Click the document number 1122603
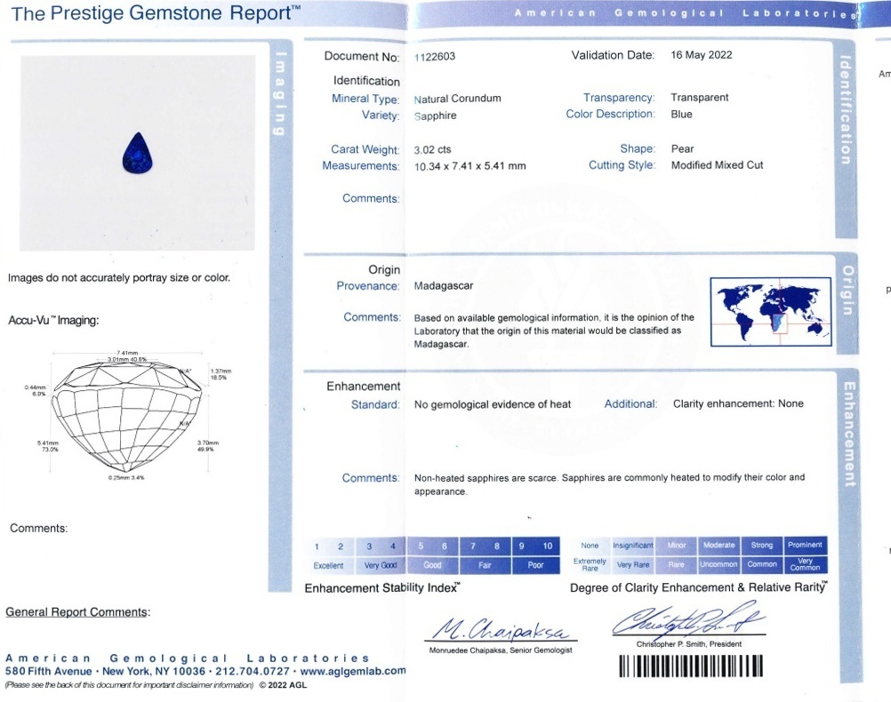Image resolution: width=891 pixels, height=702 pixels. tap(435, 56)
